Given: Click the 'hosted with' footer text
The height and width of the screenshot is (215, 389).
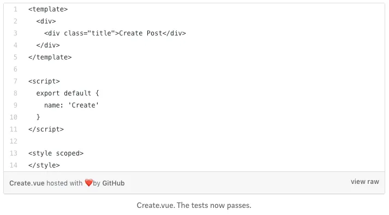Looking at the screenshot, I should click(64, 183).
